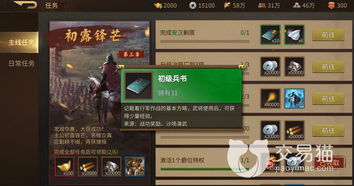Click the blue soldier card reward x10

point(294,99)
